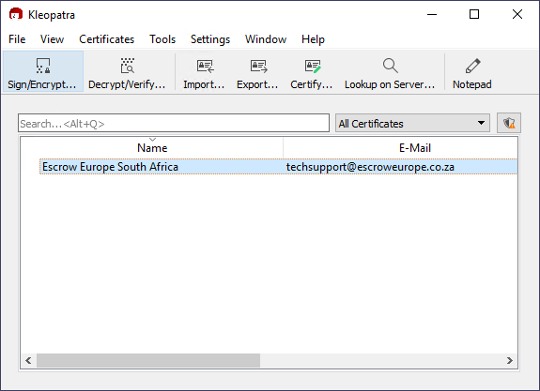Close the Kleopatra window
The height and width of the screenshot is (391, 540).
pyautogui.click(x=517, y=14)
